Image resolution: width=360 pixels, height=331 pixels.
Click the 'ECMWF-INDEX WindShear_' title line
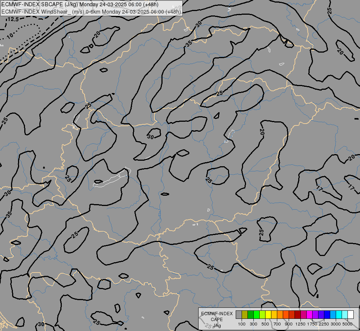(x=91, y=11)
